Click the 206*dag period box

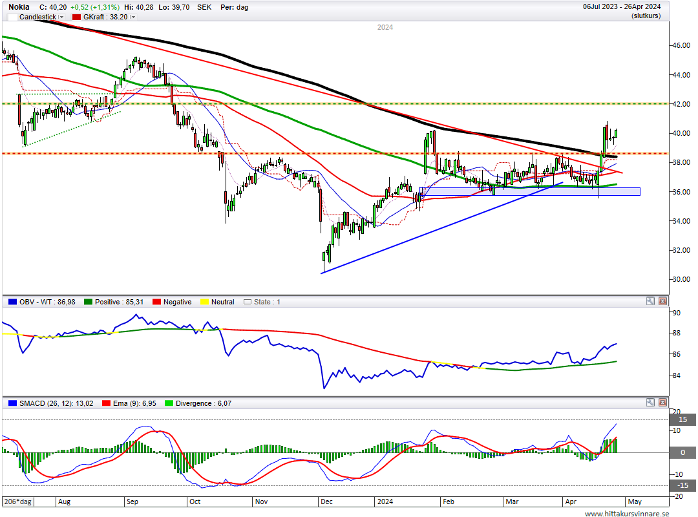point(18,501)
